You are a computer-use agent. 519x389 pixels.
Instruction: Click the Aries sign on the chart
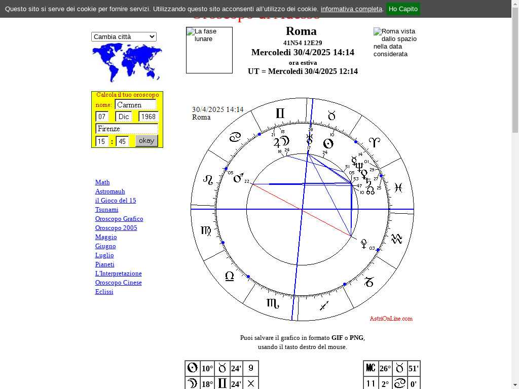click(x=375, y=142)
